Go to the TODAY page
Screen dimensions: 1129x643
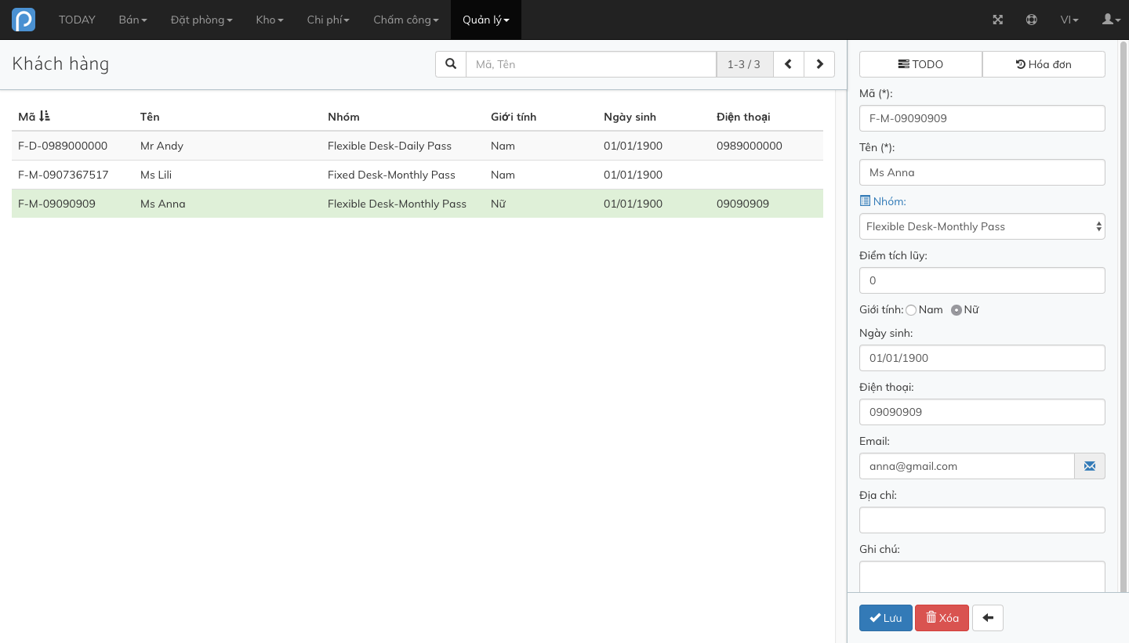[x=77, y=20]
